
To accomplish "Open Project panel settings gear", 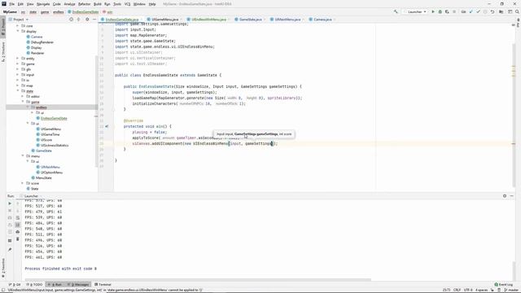I will tap(87, 20).
